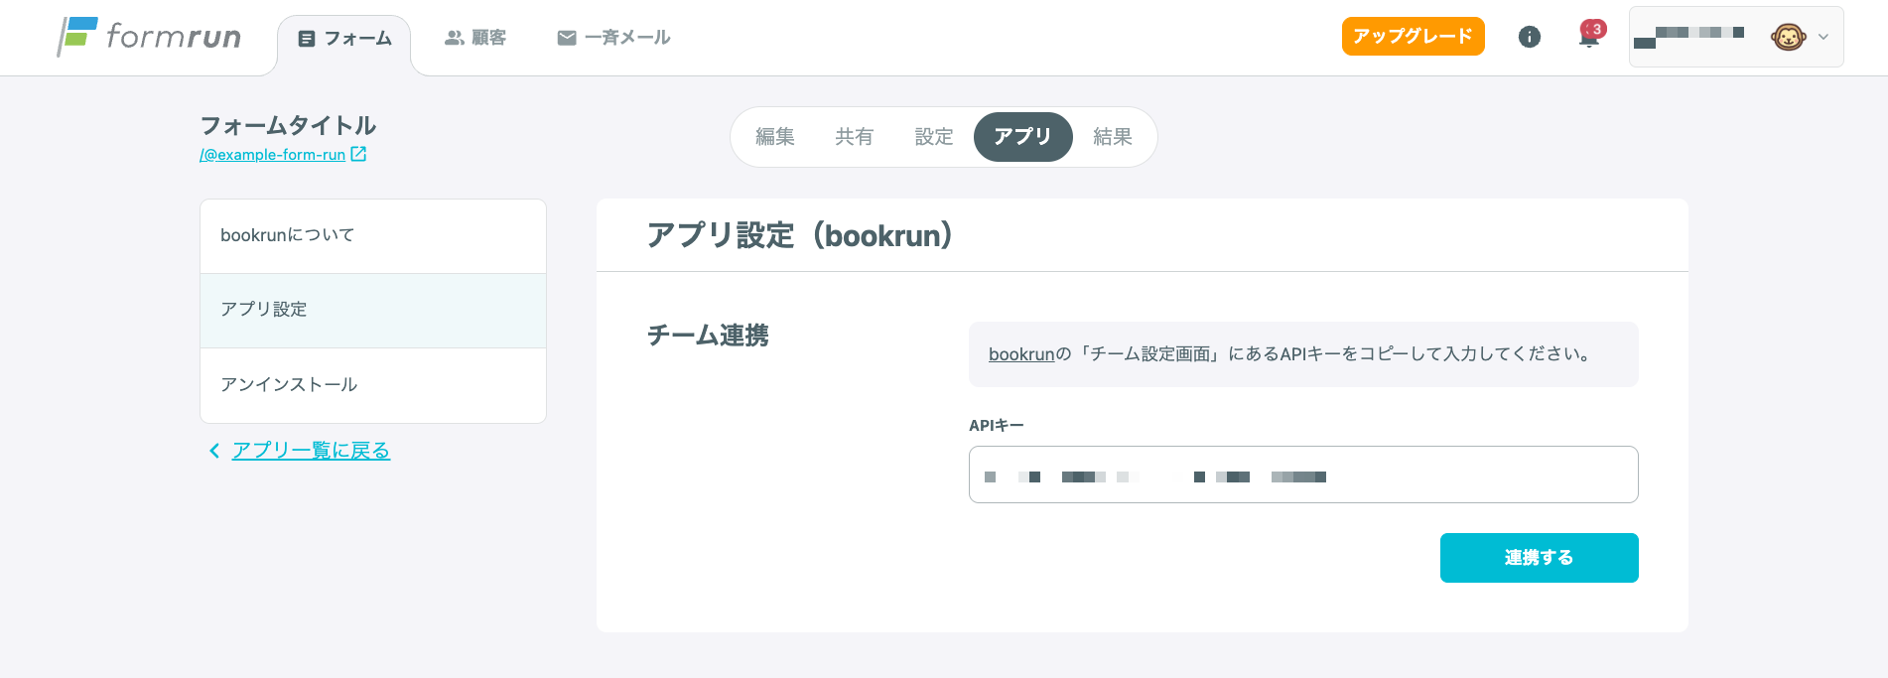Click the アップグレード button

click(1413, 37)
